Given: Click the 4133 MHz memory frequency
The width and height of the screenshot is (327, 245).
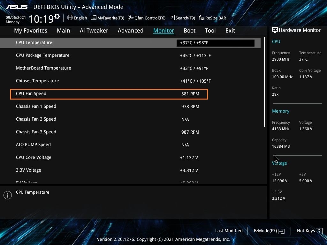Looking at the screenshot, I should click(x=281, y=129).
